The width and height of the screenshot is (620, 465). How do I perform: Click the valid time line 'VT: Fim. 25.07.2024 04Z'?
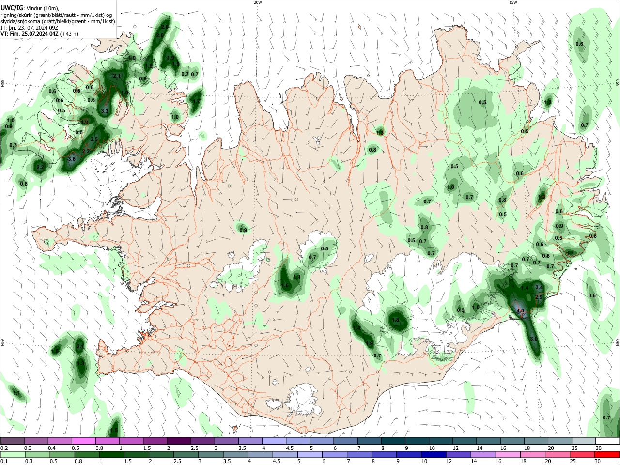coord(30,34)
